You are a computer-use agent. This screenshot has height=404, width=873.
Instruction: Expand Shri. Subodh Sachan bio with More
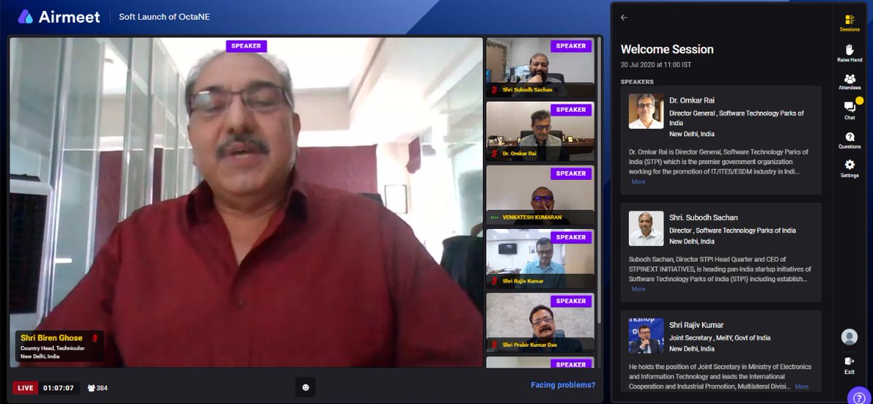[638, 289]
